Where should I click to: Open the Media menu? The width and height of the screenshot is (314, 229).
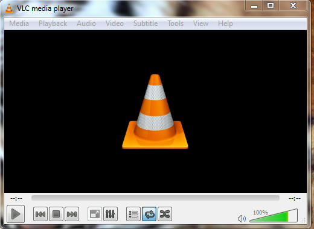tap(19, 24)
